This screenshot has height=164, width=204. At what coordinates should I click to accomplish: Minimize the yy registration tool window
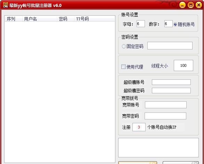182,5
